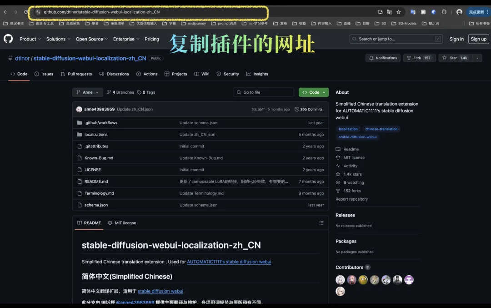Click the first contributor avatar

click(x=340, y=279)
